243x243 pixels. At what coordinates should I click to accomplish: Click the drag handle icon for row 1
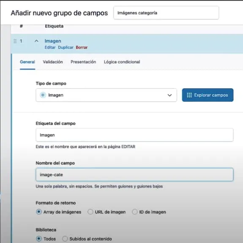click(15, 41)
